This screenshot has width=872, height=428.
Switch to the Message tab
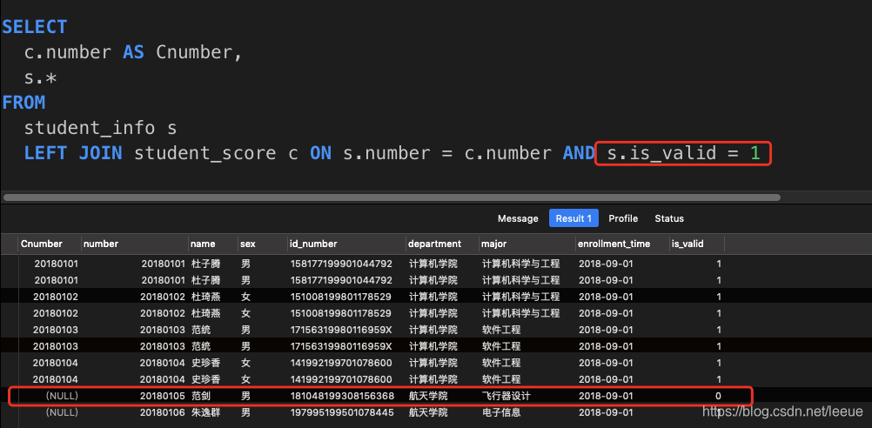(x=518, y=218)
